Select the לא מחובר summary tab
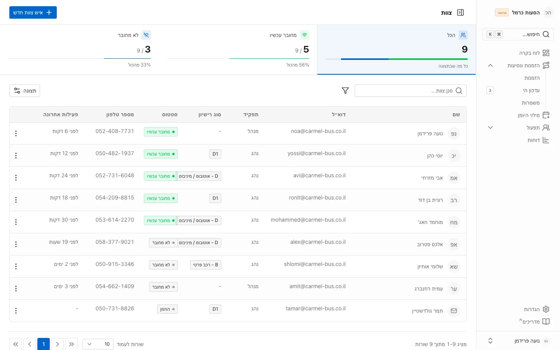 (79, 50)
